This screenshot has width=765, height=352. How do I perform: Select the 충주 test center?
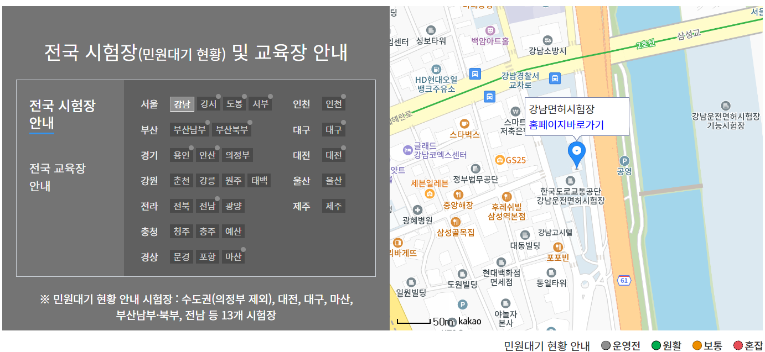click(x=208, y=232)
